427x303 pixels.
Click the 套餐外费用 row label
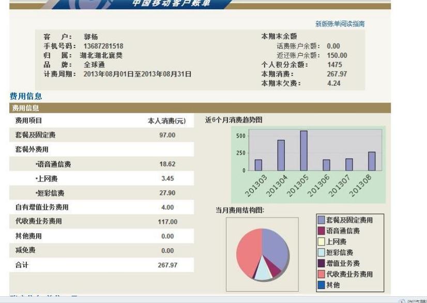click(x=32, y=149)
